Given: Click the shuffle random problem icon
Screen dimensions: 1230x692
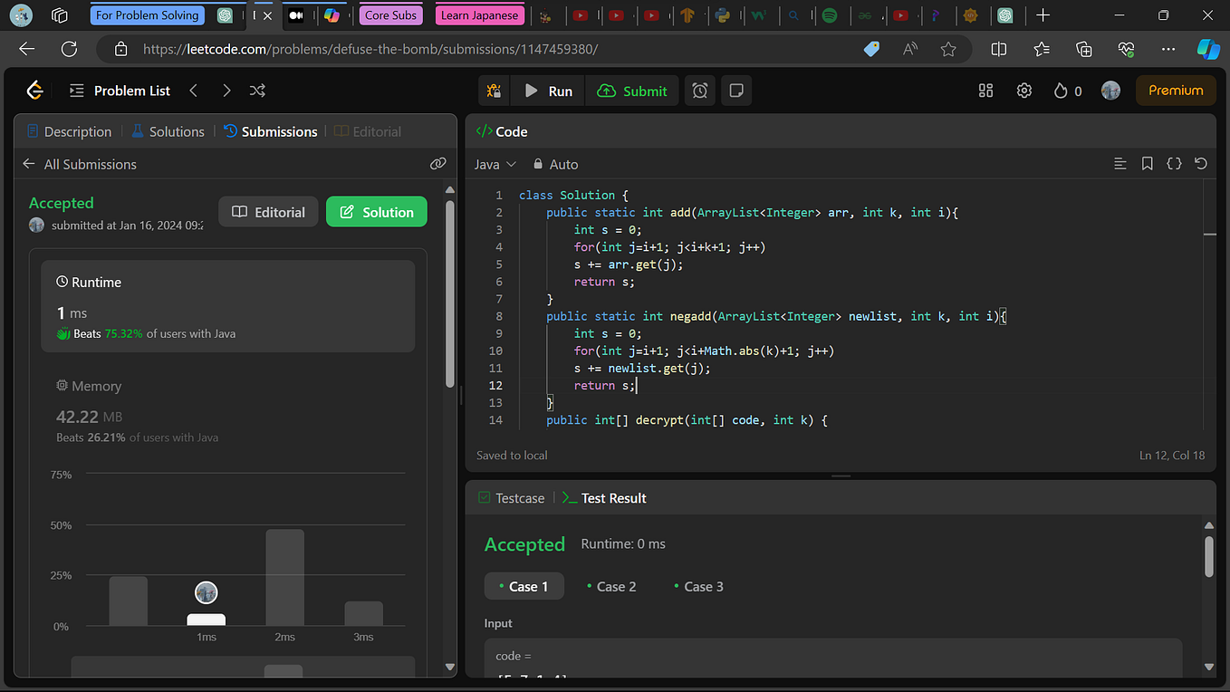Looking at the screenshot, I should coord(257,91).
